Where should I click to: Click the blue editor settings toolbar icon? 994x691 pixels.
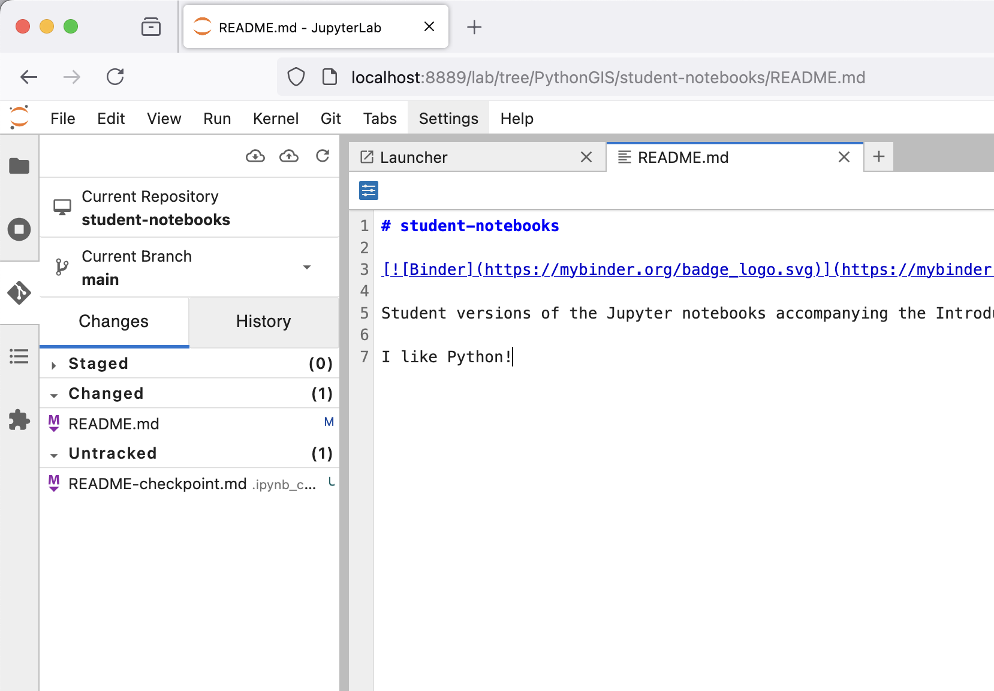[x=369, y=190]
